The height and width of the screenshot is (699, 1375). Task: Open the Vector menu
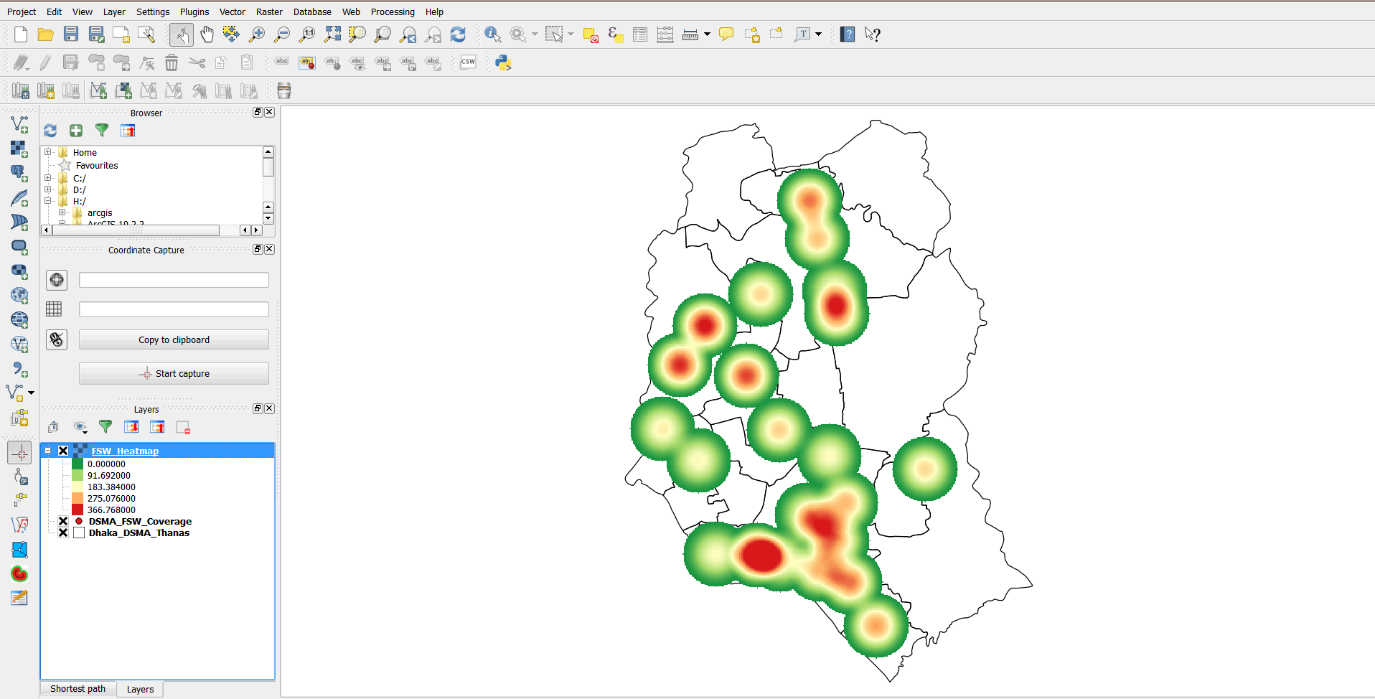coord(232,11)
